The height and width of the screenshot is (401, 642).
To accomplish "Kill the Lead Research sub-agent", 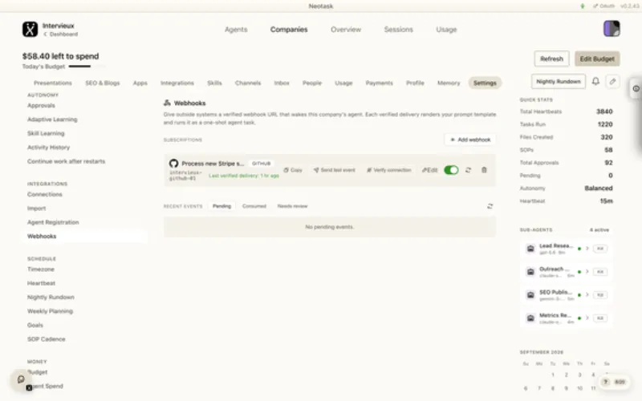I will coord(600,249).
